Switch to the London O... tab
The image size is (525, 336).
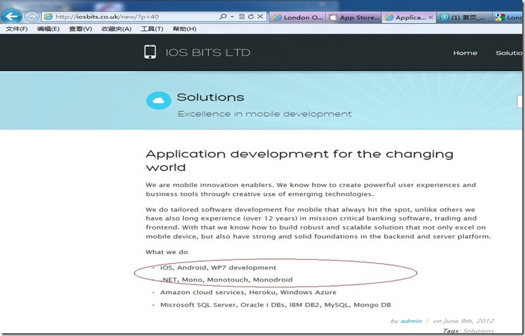(298, 17)
